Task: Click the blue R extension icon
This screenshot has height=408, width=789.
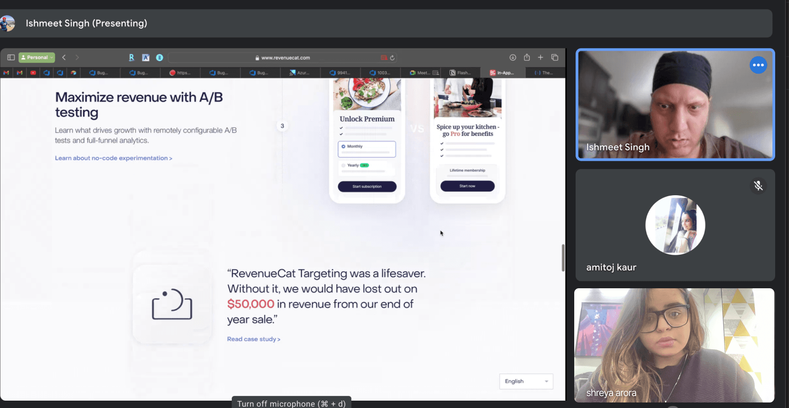Action: pos(131,58)
